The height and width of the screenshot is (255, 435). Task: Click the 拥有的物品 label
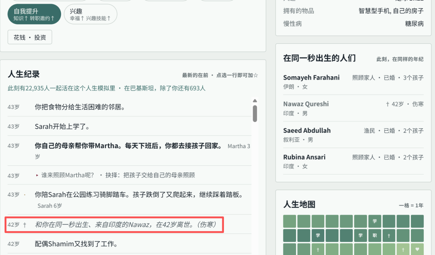point(298,11)
